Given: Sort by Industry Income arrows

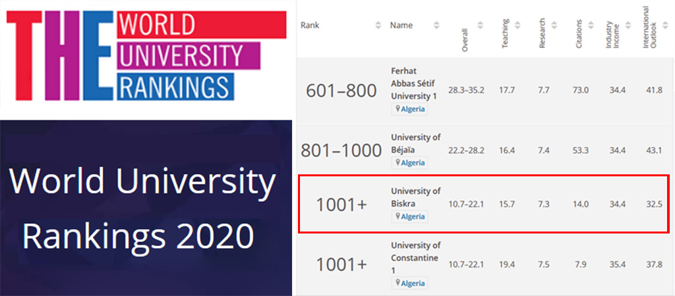Looking at the screenshot, I should [628, 25].
